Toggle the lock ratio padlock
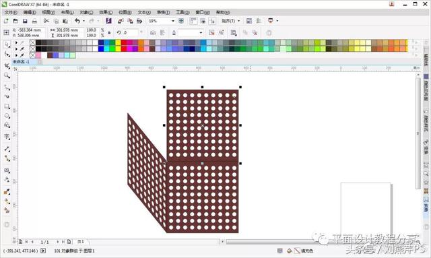Screen dimensions: 431x258 (x=109, y=32)
